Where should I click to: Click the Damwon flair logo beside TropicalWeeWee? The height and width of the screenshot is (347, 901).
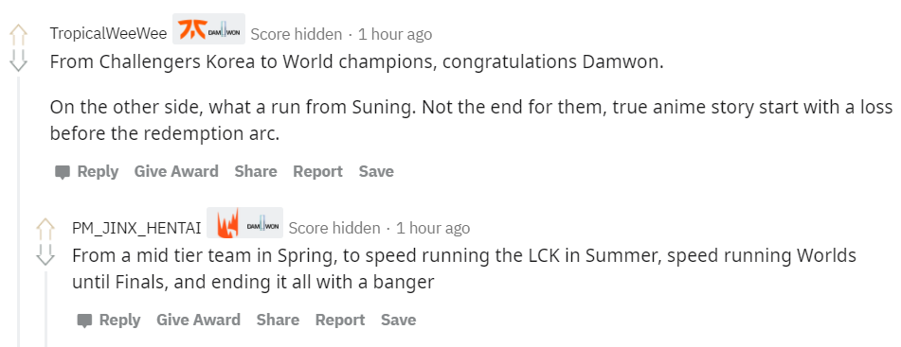pos(225,29)
